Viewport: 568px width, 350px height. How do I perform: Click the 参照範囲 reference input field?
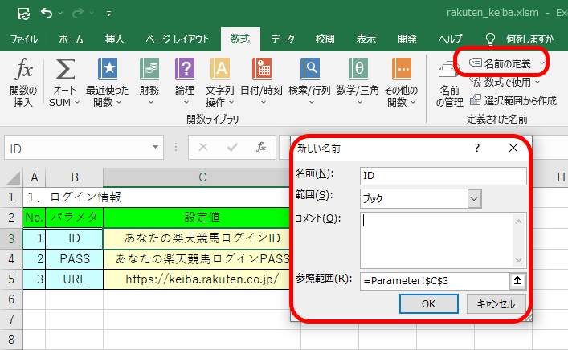click(435, 281)
